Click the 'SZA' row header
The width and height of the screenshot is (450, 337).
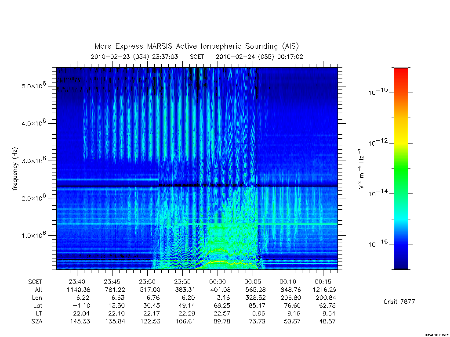click(x=37, y=322)
